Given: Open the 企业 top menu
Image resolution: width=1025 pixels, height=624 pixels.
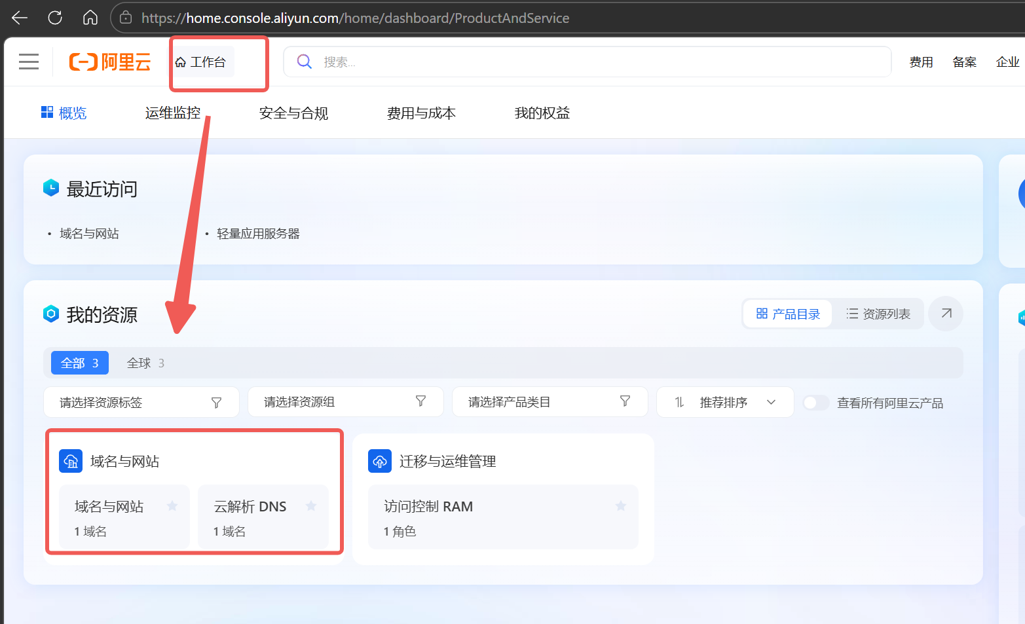Looking at the screenshot, I should point(1007,62).
